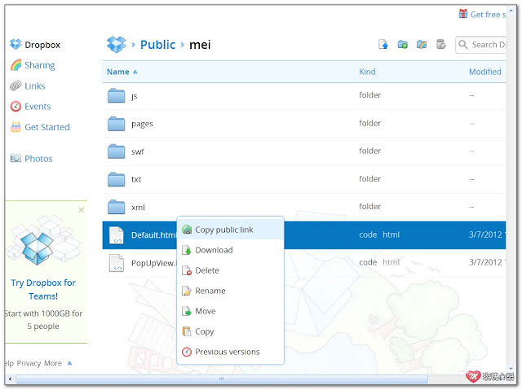Click the horizontal scrollbar thumb
The height and width of the screenshot is (390, 522).
(222, 379)
